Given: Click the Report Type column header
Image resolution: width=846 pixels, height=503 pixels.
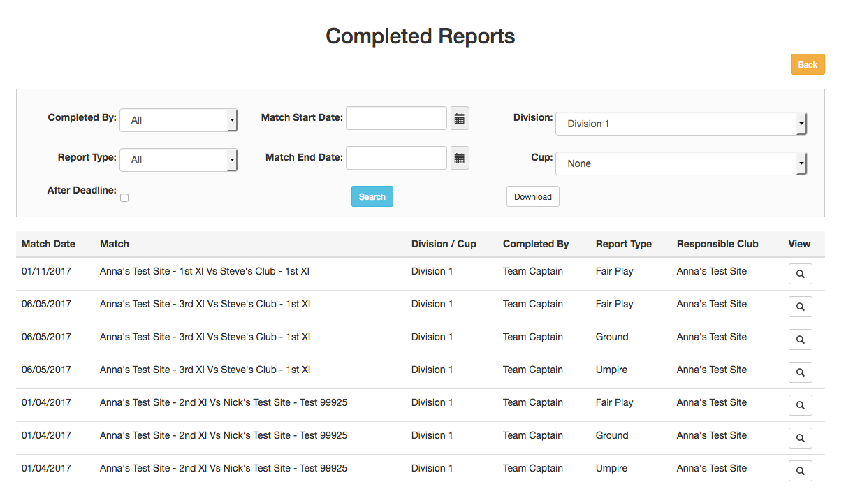Looking at the screenshot, I should (x=624, y=244).
